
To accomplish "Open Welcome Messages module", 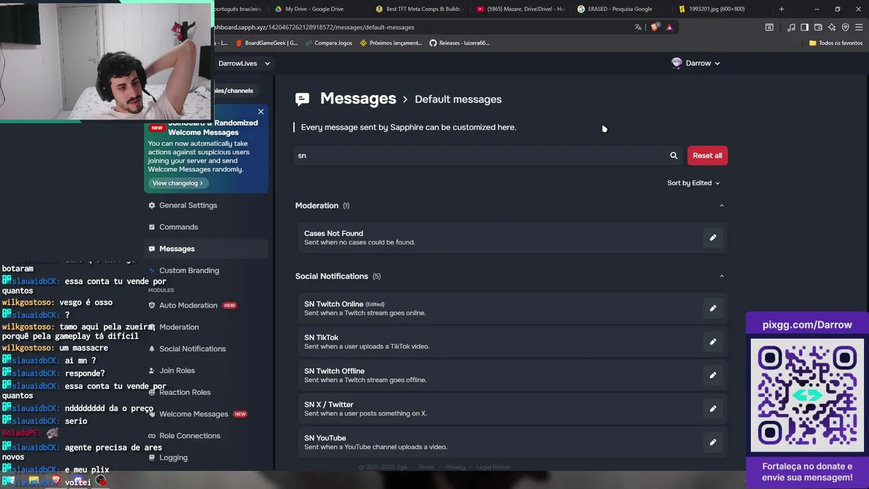I will 206,414.
